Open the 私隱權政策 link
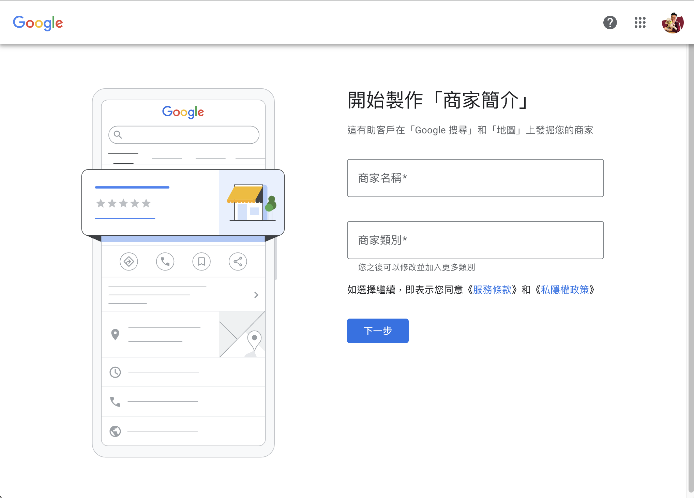Viewport: 694px width, 498px height. pos(564,290)
